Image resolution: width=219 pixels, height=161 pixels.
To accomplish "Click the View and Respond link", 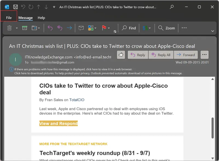I will (59, 123).
